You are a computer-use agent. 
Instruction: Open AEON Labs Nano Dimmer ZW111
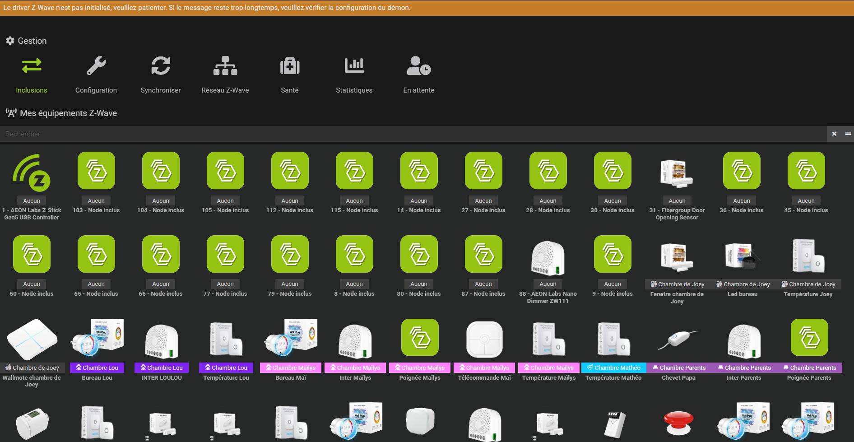(548, 257)
